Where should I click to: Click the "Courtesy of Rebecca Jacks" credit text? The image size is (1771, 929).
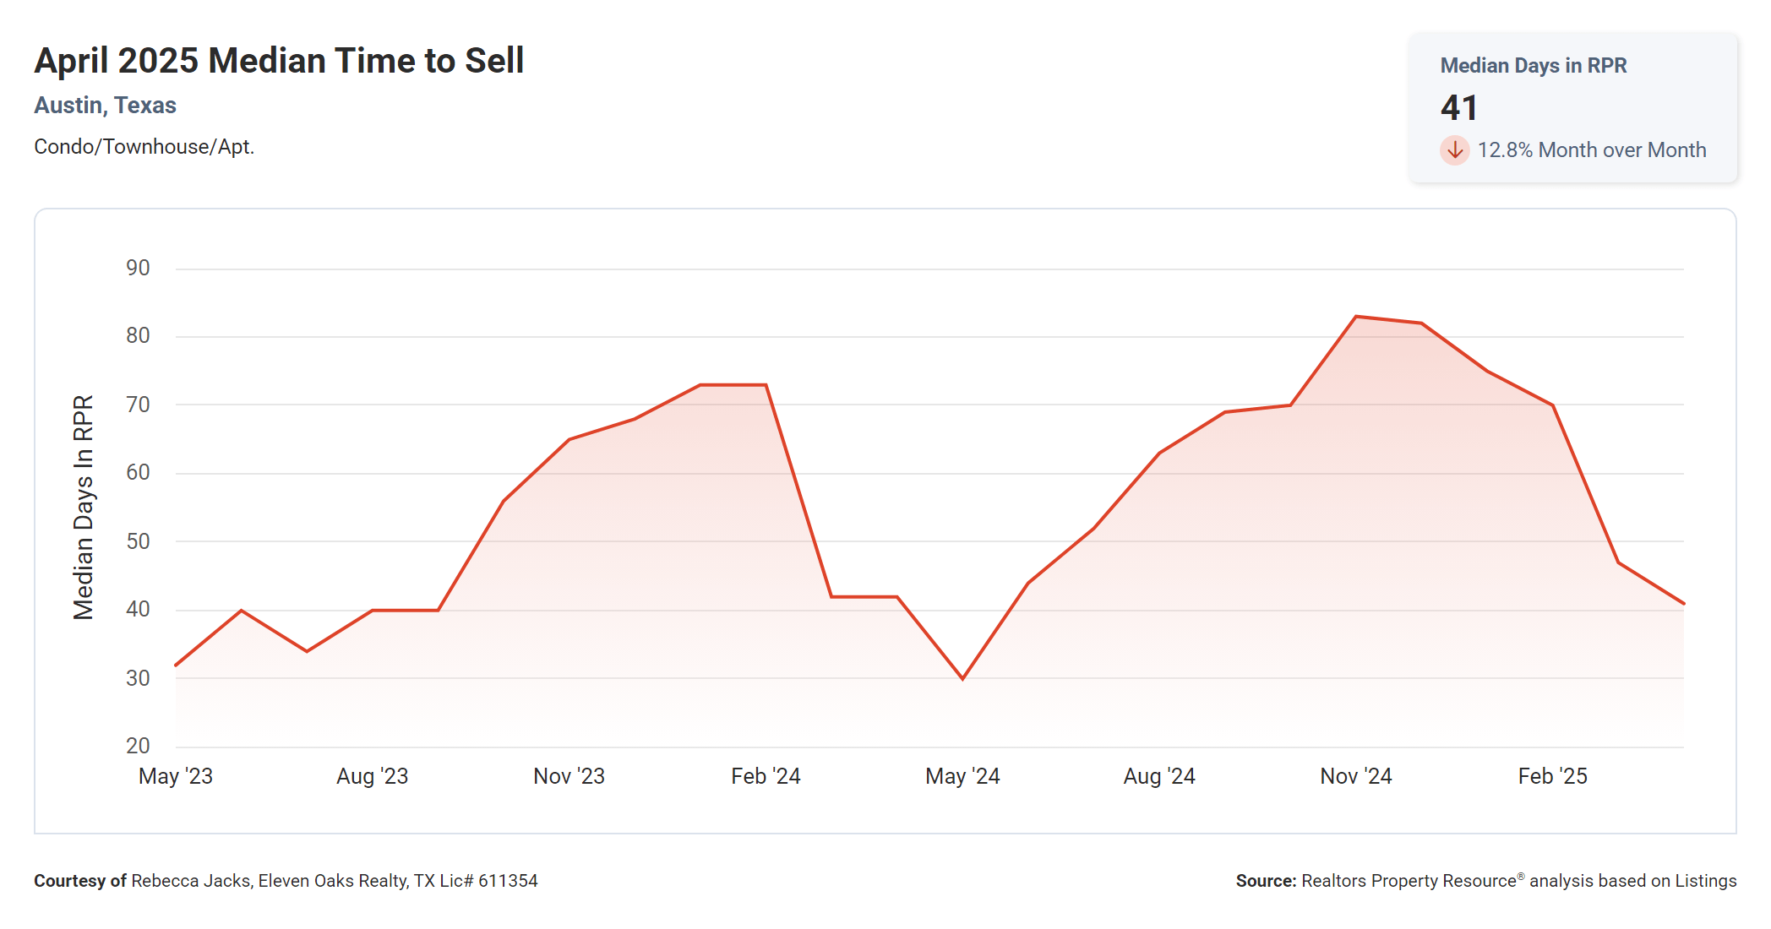tap(286, 881)
